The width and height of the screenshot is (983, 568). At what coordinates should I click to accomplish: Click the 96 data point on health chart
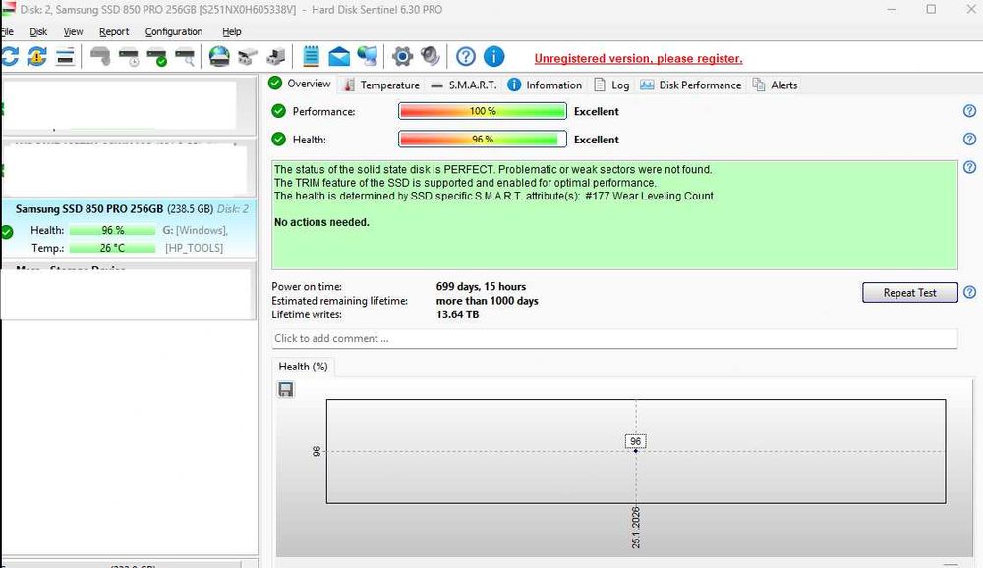point(636,451)
